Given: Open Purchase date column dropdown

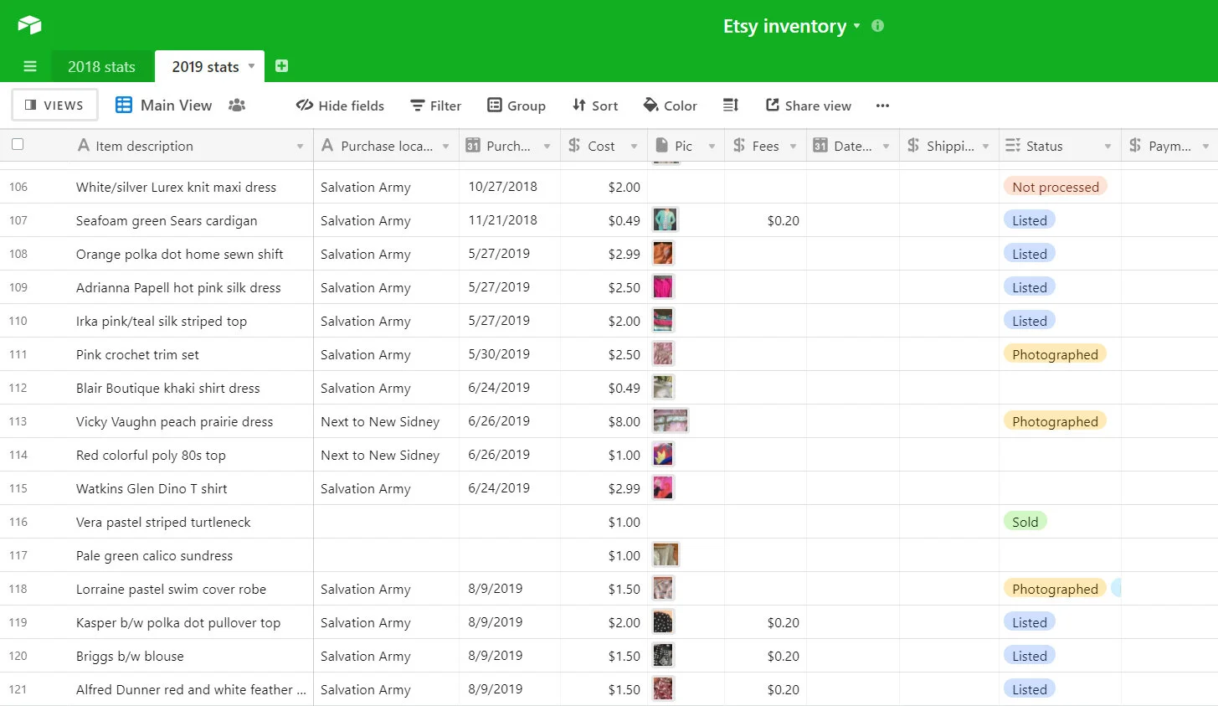Looking at the screenshot, I should point(547,147).
